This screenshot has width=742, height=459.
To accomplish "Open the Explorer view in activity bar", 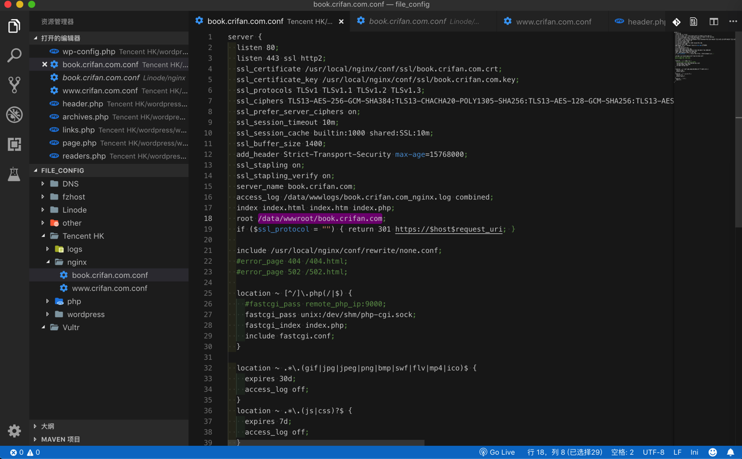I will pyautogui.click(x=14, y=26).
